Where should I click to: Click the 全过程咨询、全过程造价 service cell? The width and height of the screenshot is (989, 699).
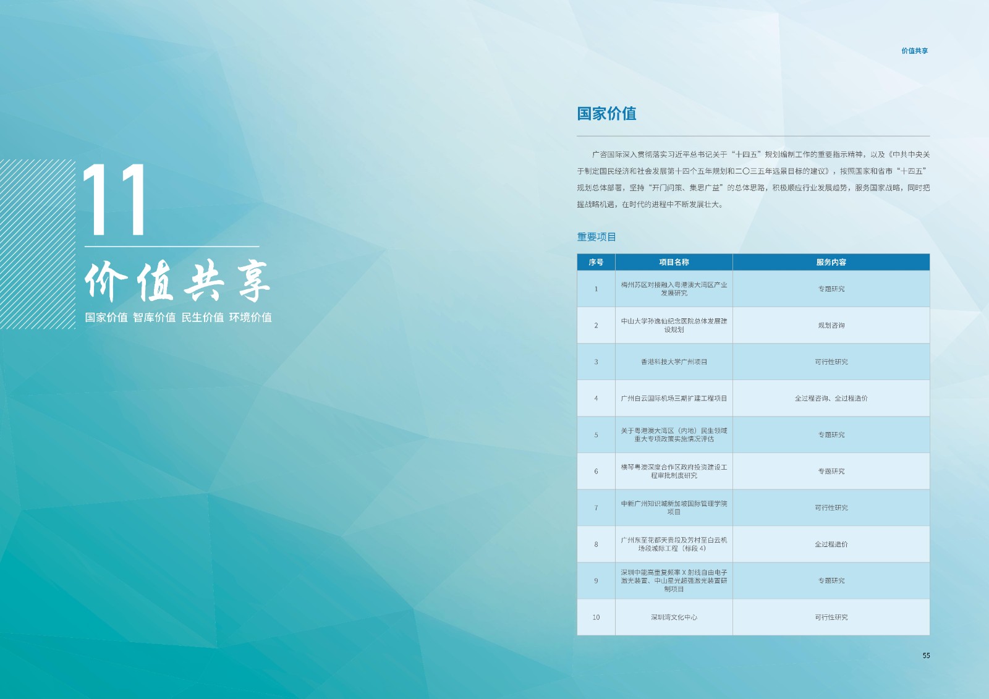(831, 398)
